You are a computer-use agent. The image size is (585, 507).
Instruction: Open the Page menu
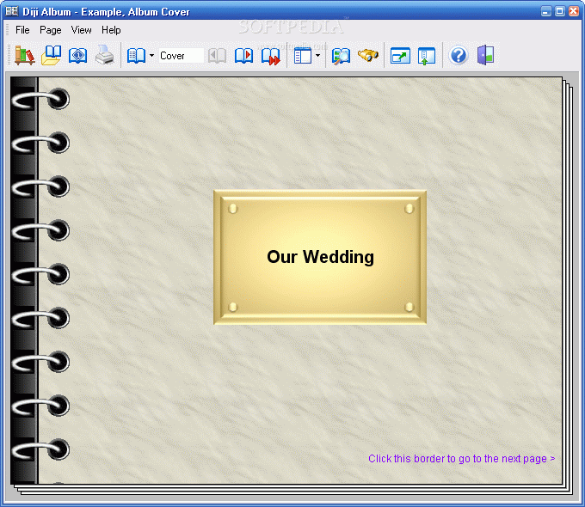click(51, 30)
